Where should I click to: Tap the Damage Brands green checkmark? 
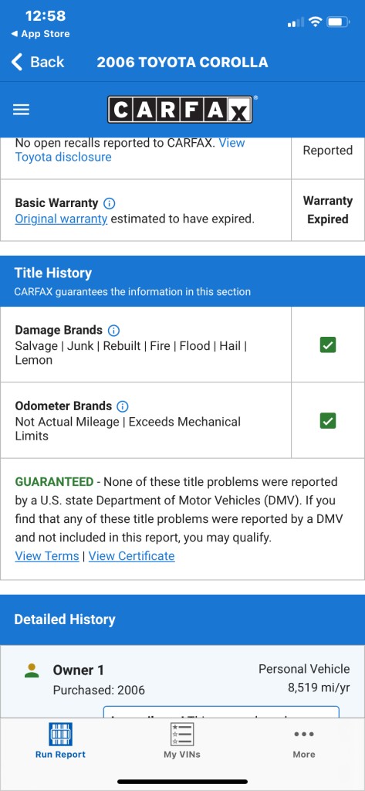point(328,345)
